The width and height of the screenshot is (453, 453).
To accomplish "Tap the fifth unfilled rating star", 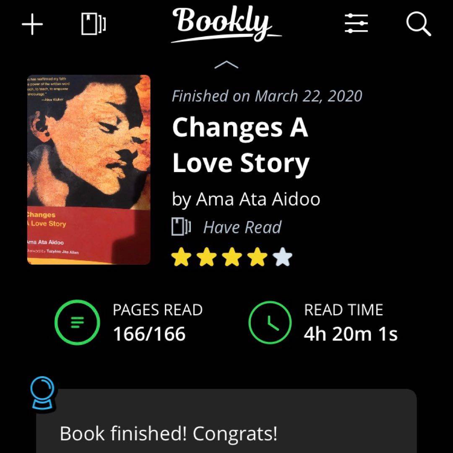I will [282, 258].
